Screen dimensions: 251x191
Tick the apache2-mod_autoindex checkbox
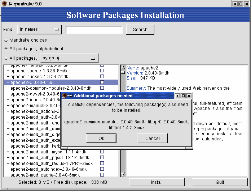(102, 169)
